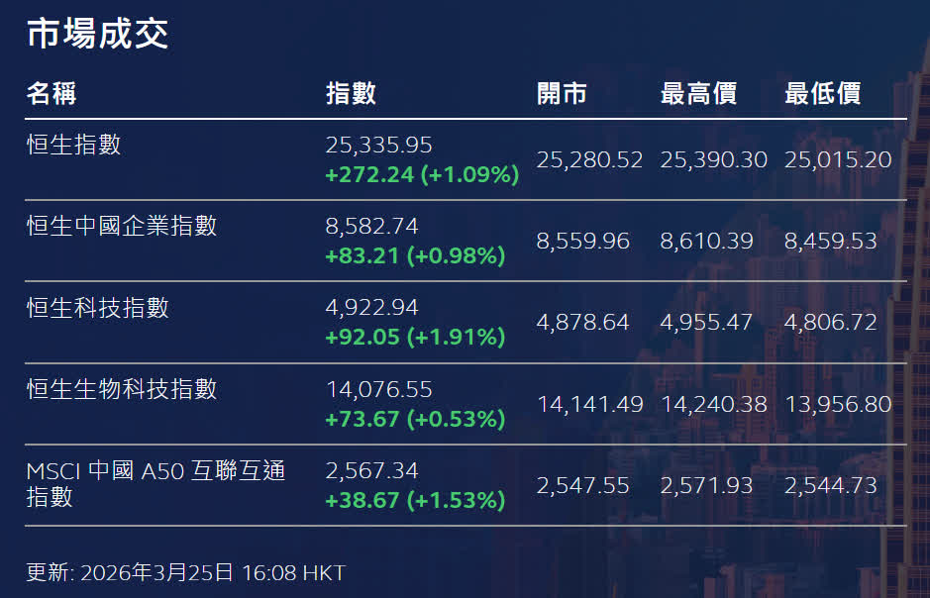Click the +38.67 (+1.53%) change figure
Image resolution: width=930 pixels, height=598 pixels.
click(415, 500)
